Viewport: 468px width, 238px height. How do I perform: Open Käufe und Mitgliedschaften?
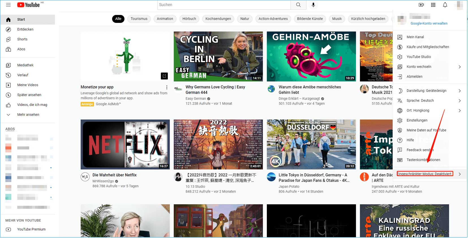430,47
